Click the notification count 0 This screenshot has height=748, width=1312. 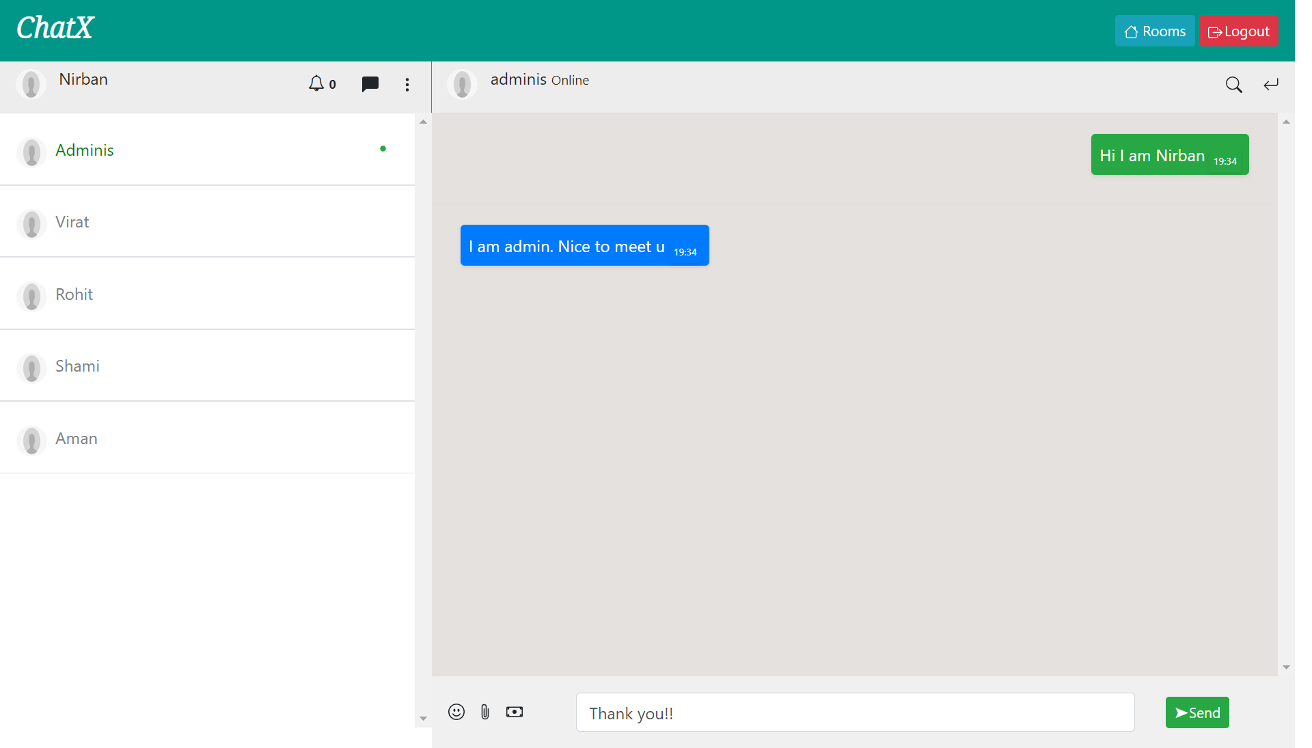[333, 84]
